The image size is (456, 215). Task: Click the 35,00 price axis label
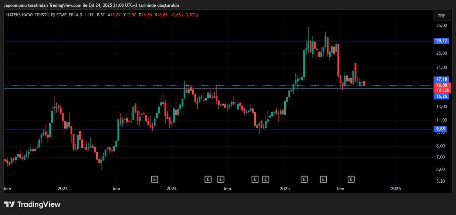click(x=442, y=26)
